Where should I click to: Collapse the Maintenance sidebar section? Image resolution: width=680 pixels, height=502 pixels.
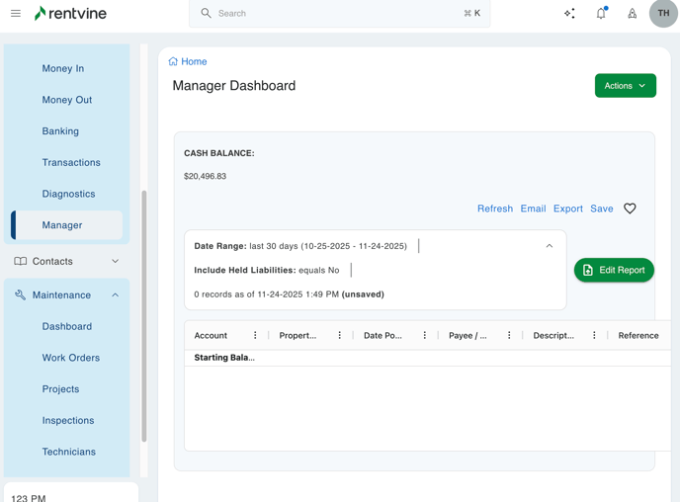coord(115,295)
